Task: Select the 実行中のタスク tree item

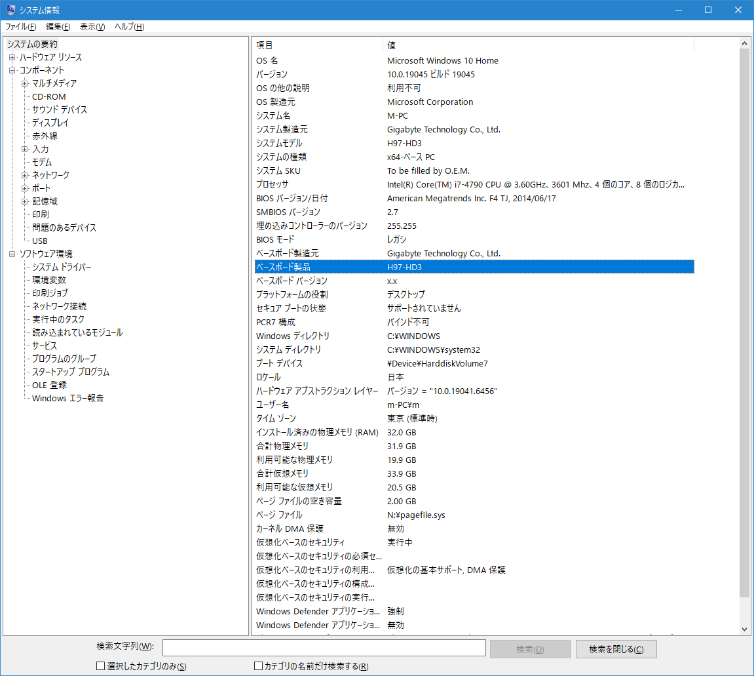Action: (58, 319)
